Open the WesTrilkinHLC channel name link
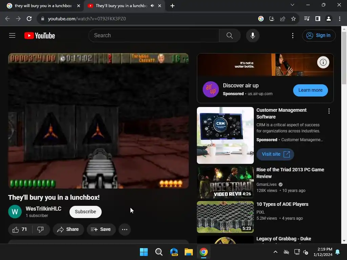Viewport: 347px width, 260px height. point(43,209)
